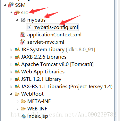The image size is (120, 121).
Task: Click the mybatis package icon
Action: (23, 20)
